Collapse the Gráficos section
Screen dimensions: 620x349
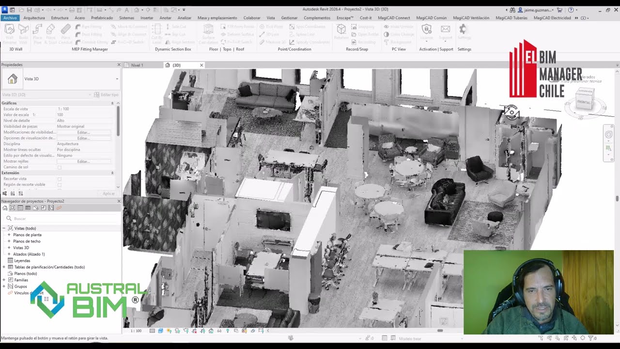(x=112, y=103)
